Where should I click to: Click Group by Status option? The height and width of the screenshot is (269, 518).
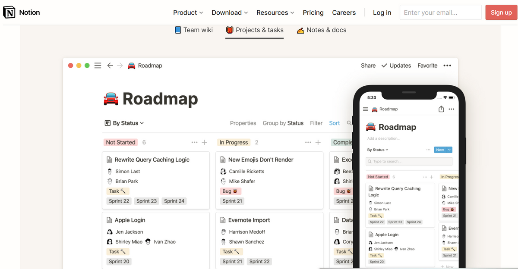(283, 123)
